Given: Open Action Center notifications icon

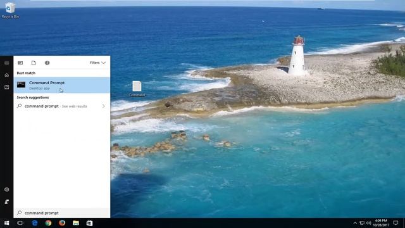Looking at the screenshot, I should click(x=396, y=223).
